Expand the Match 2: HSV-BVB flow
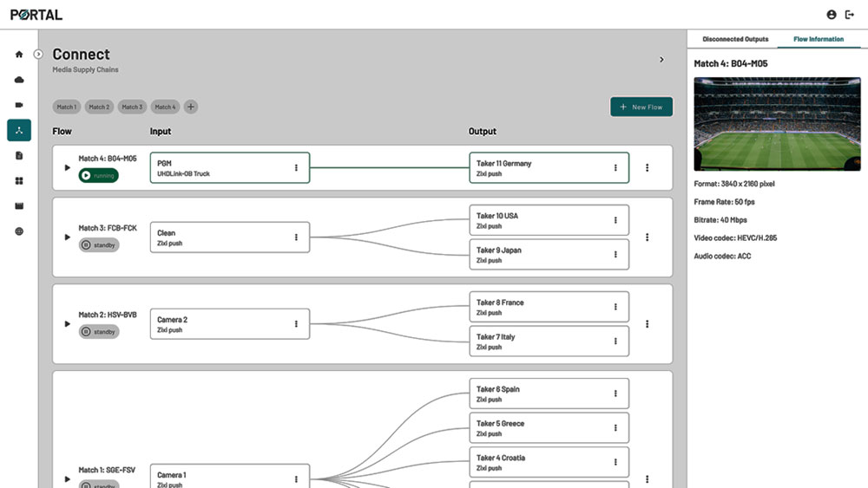The image size is (868, 488). click(68, 324)
